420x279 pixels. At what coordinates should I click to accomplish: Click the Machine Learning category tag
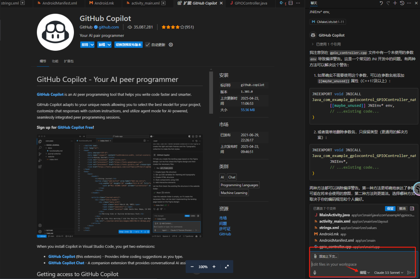[x=234, y=193]
